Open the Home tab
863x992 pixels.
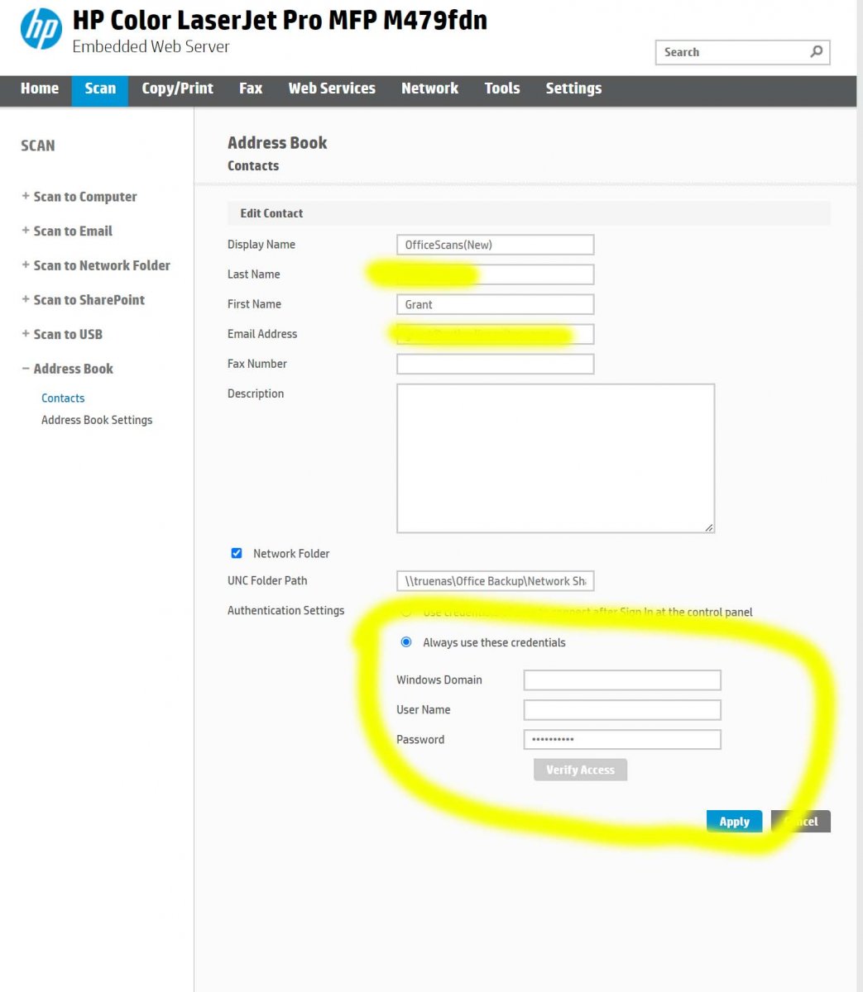pos(40,88)
